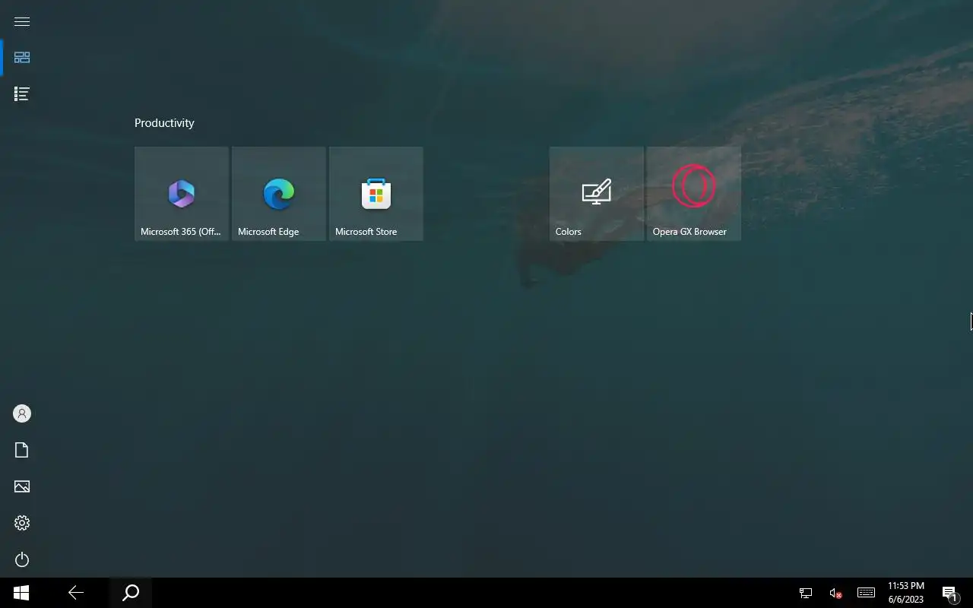Expand the Start hamburger menu
Viewport: 973px width, 608px height.
[x=22, y=21]
